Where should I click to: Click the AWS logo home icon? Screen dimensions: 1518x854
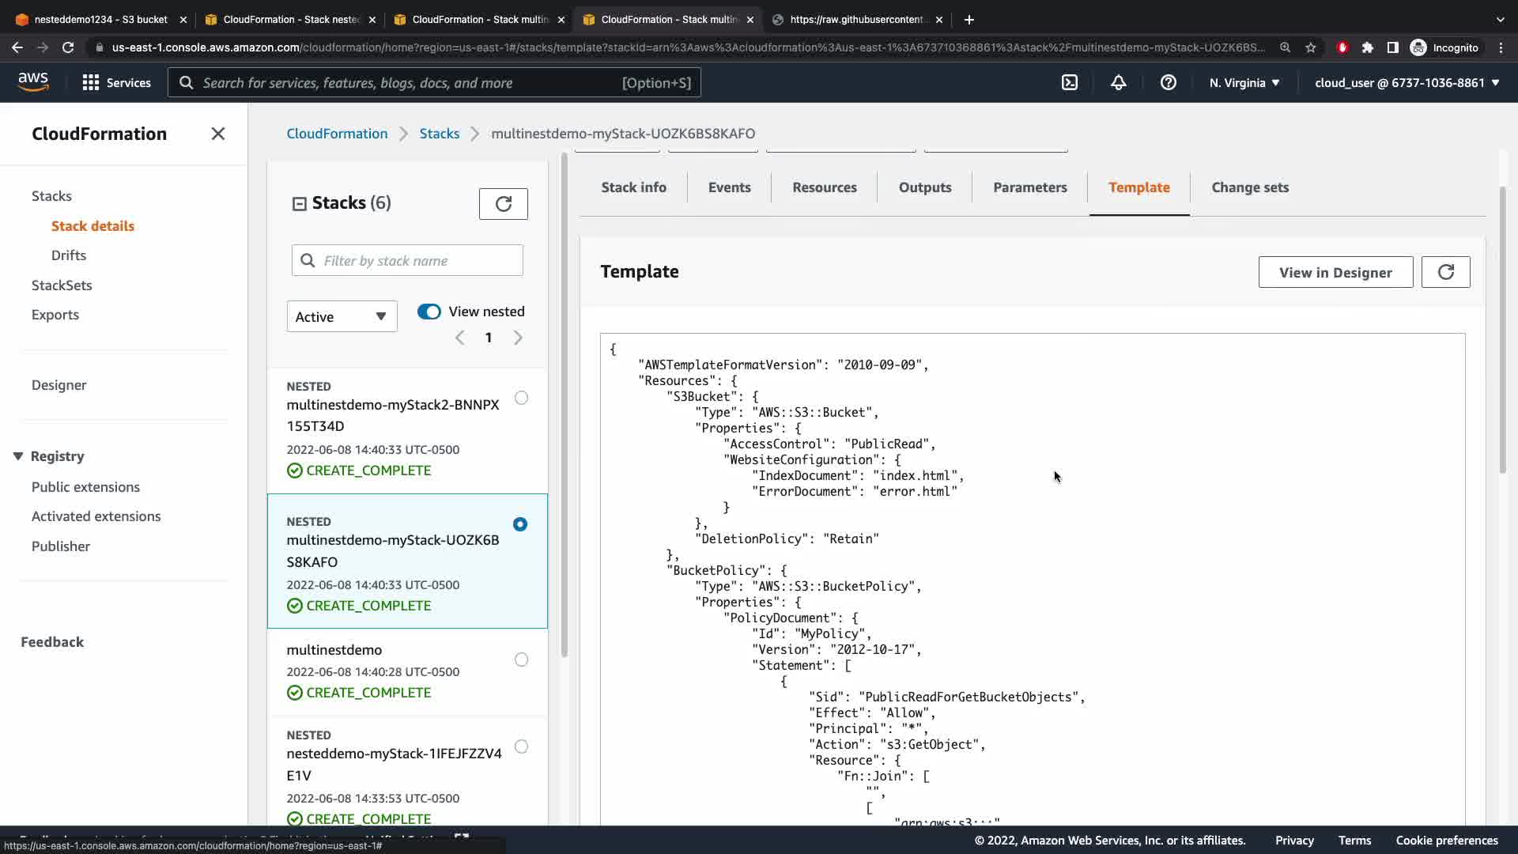(33, 81)
